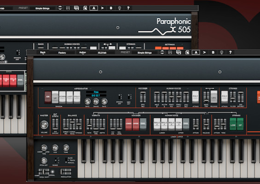The height and width of the screenshot is (184, 260).
Task: Toggle the arpeggiator UP mode button
Action: [55, 98]
